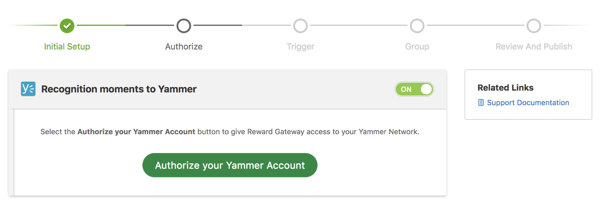This screenshot has height=215, width=606.
Task: Select the Trigger step circle
Action: tap(300, 26)
